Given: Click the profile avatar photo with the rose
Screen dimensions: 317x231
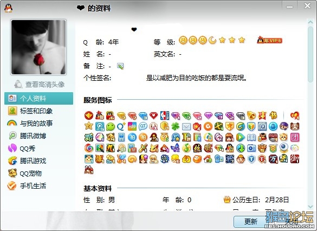Looking at the screenshot, I should (38, 47).
